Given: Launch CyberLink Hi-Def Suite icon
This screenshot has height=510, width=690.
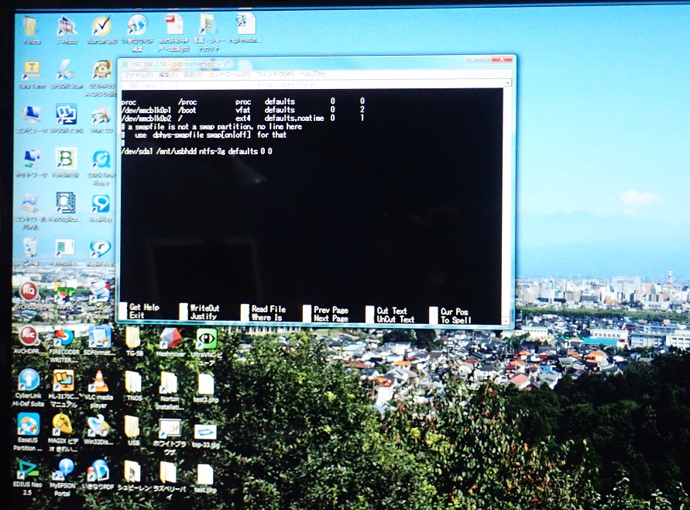Looking at the screenshot, I should [29, 388].
